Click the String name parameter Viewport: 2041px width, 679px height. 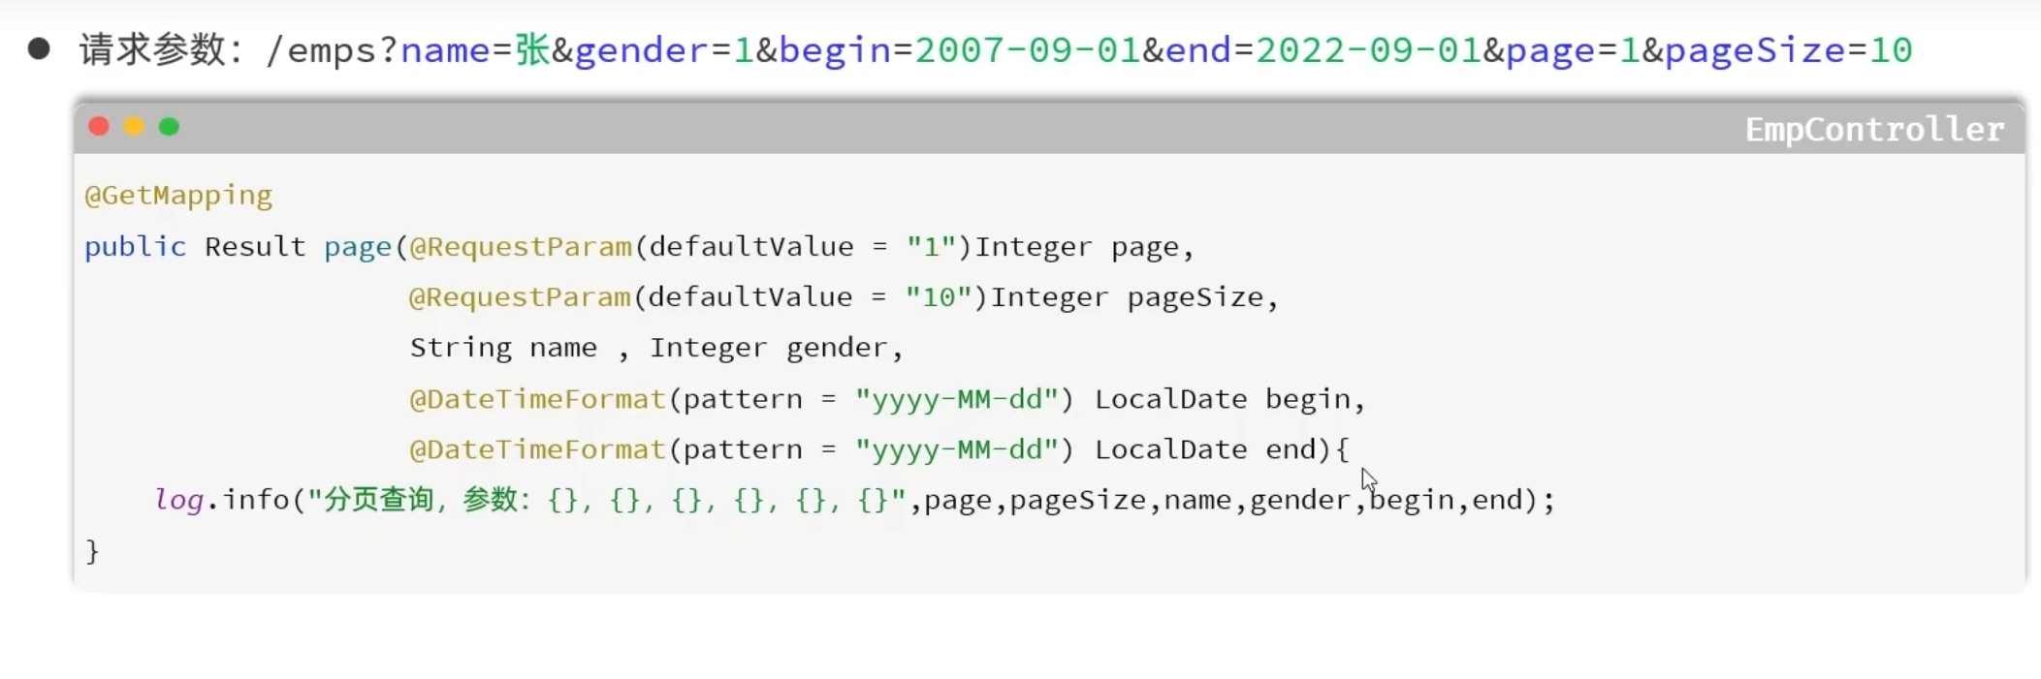[x=502, y=348]
